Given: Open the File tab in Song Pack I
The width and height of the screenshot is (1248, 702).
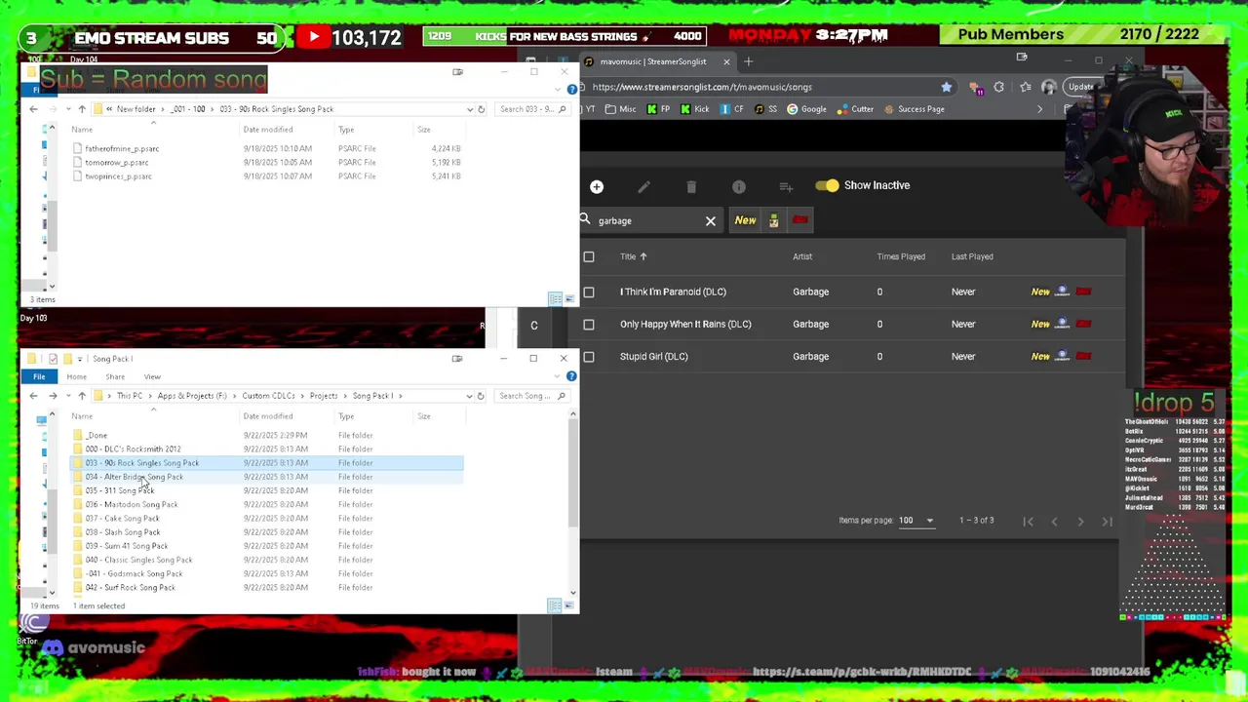Looking at the screenshot, I should (x=39, y=376).
